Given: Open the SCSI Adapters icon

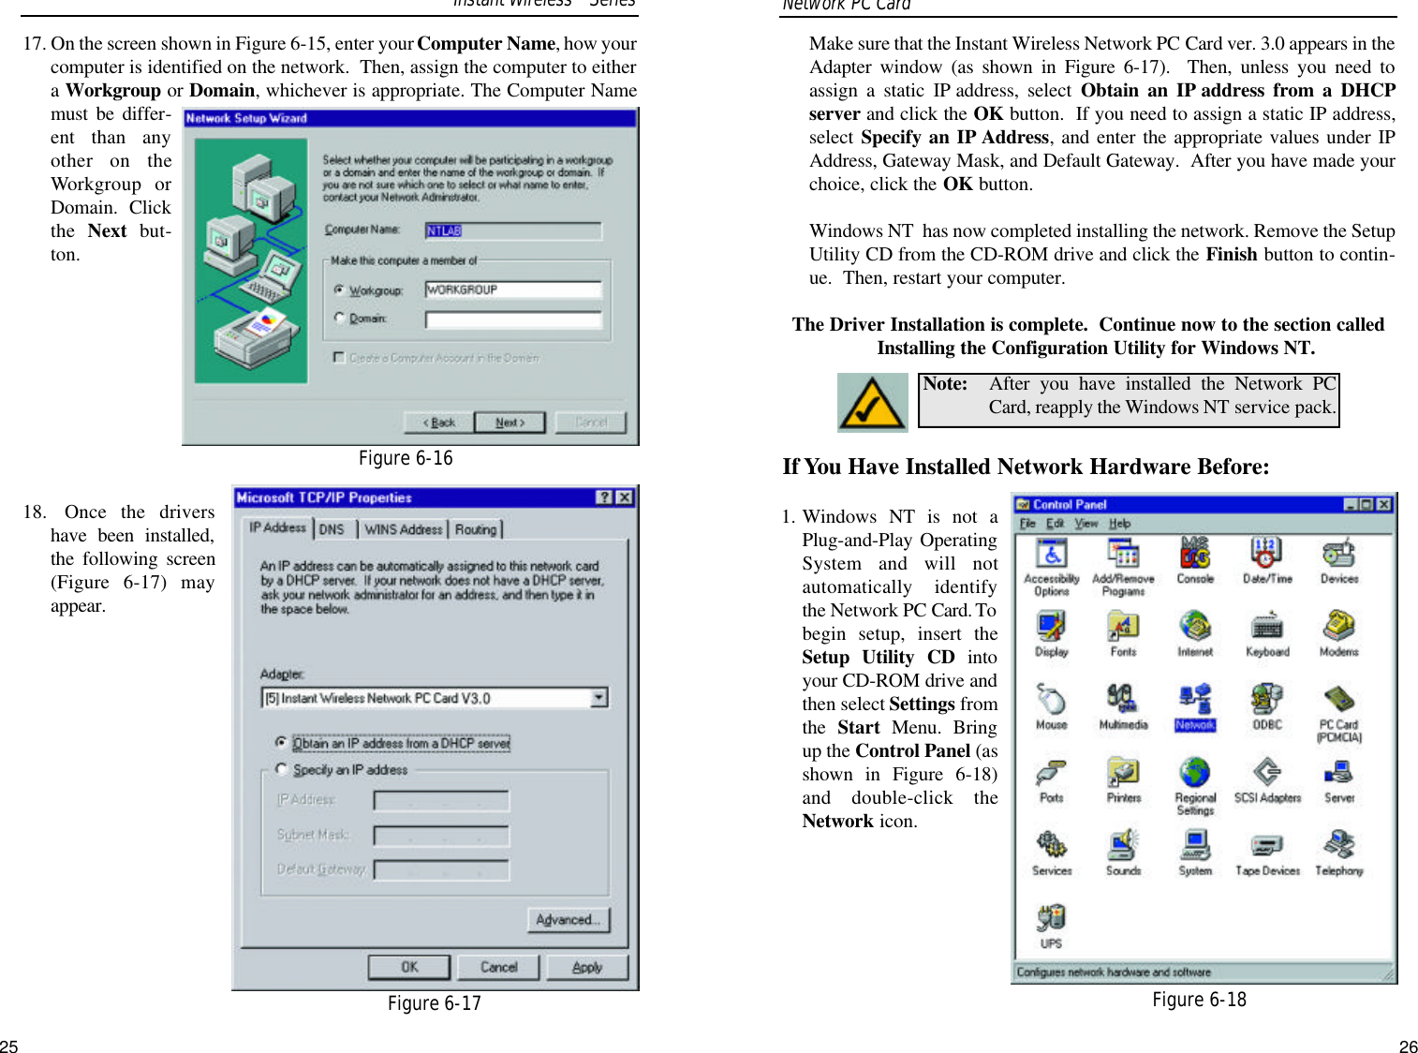Looking at the screenshot, I should tap(1266, 780).
